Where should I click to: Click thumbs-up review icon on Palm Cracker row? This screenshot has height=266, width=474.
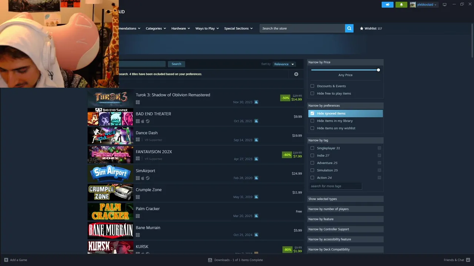click(x=256, y=216)
